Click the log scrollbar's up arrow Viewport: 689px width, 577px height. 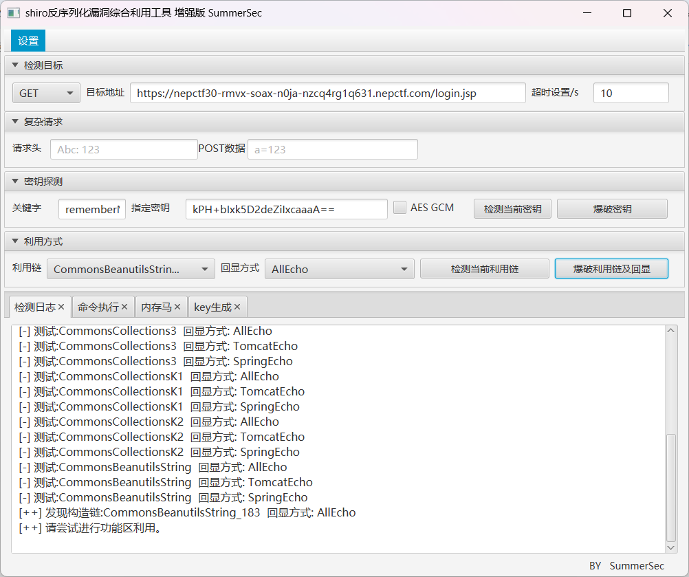click(671, 331)
